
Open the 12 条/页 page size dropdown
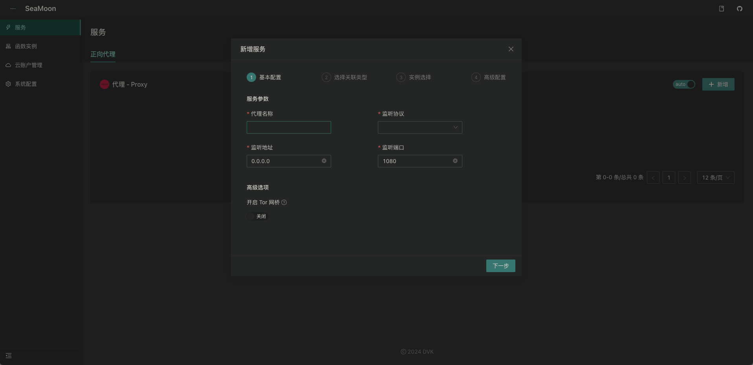click(716, 178)
